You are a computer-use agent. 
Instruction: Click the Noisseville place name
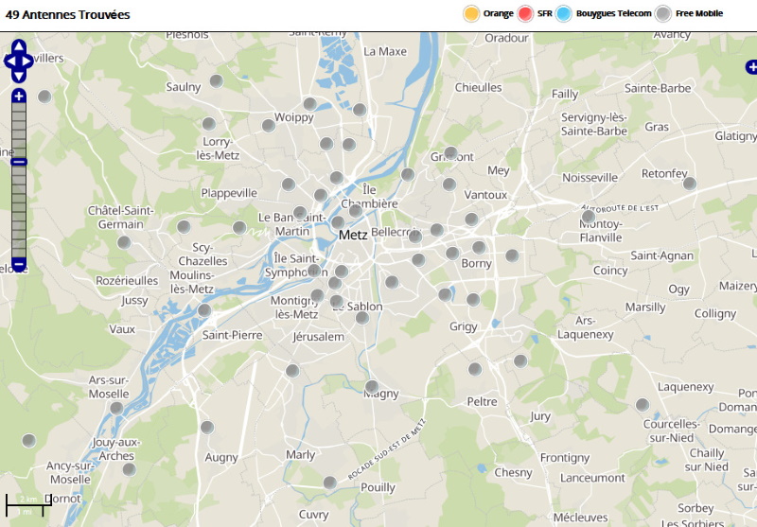[590, 178]
